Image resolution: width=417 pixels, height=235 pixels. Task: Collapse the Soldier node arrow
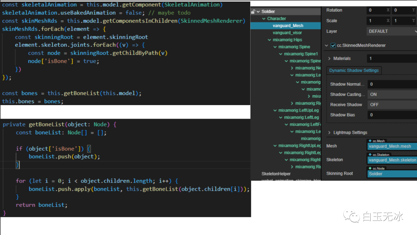(x=258, y=12)
